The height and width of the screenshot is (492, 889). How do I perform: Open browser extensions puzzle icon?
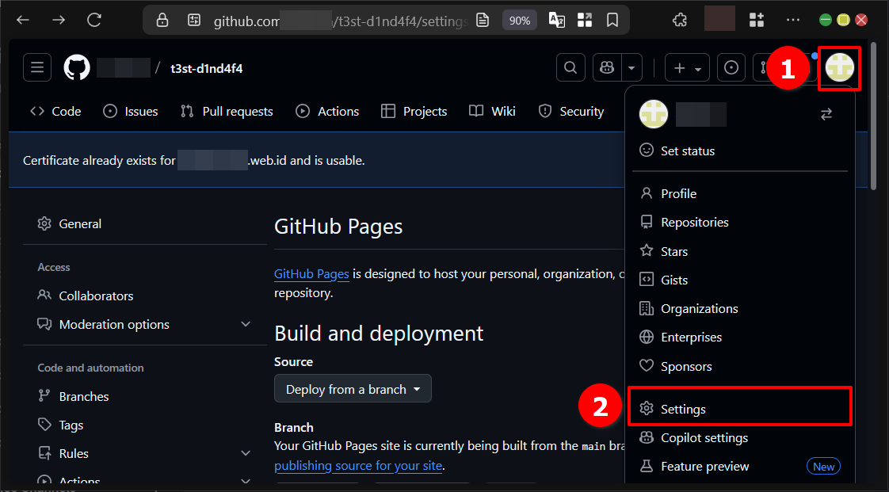[679, 20]
